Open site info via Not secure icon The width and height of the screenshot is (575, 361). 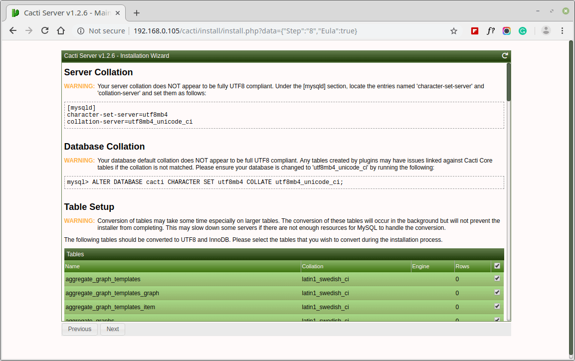[81, 31]
